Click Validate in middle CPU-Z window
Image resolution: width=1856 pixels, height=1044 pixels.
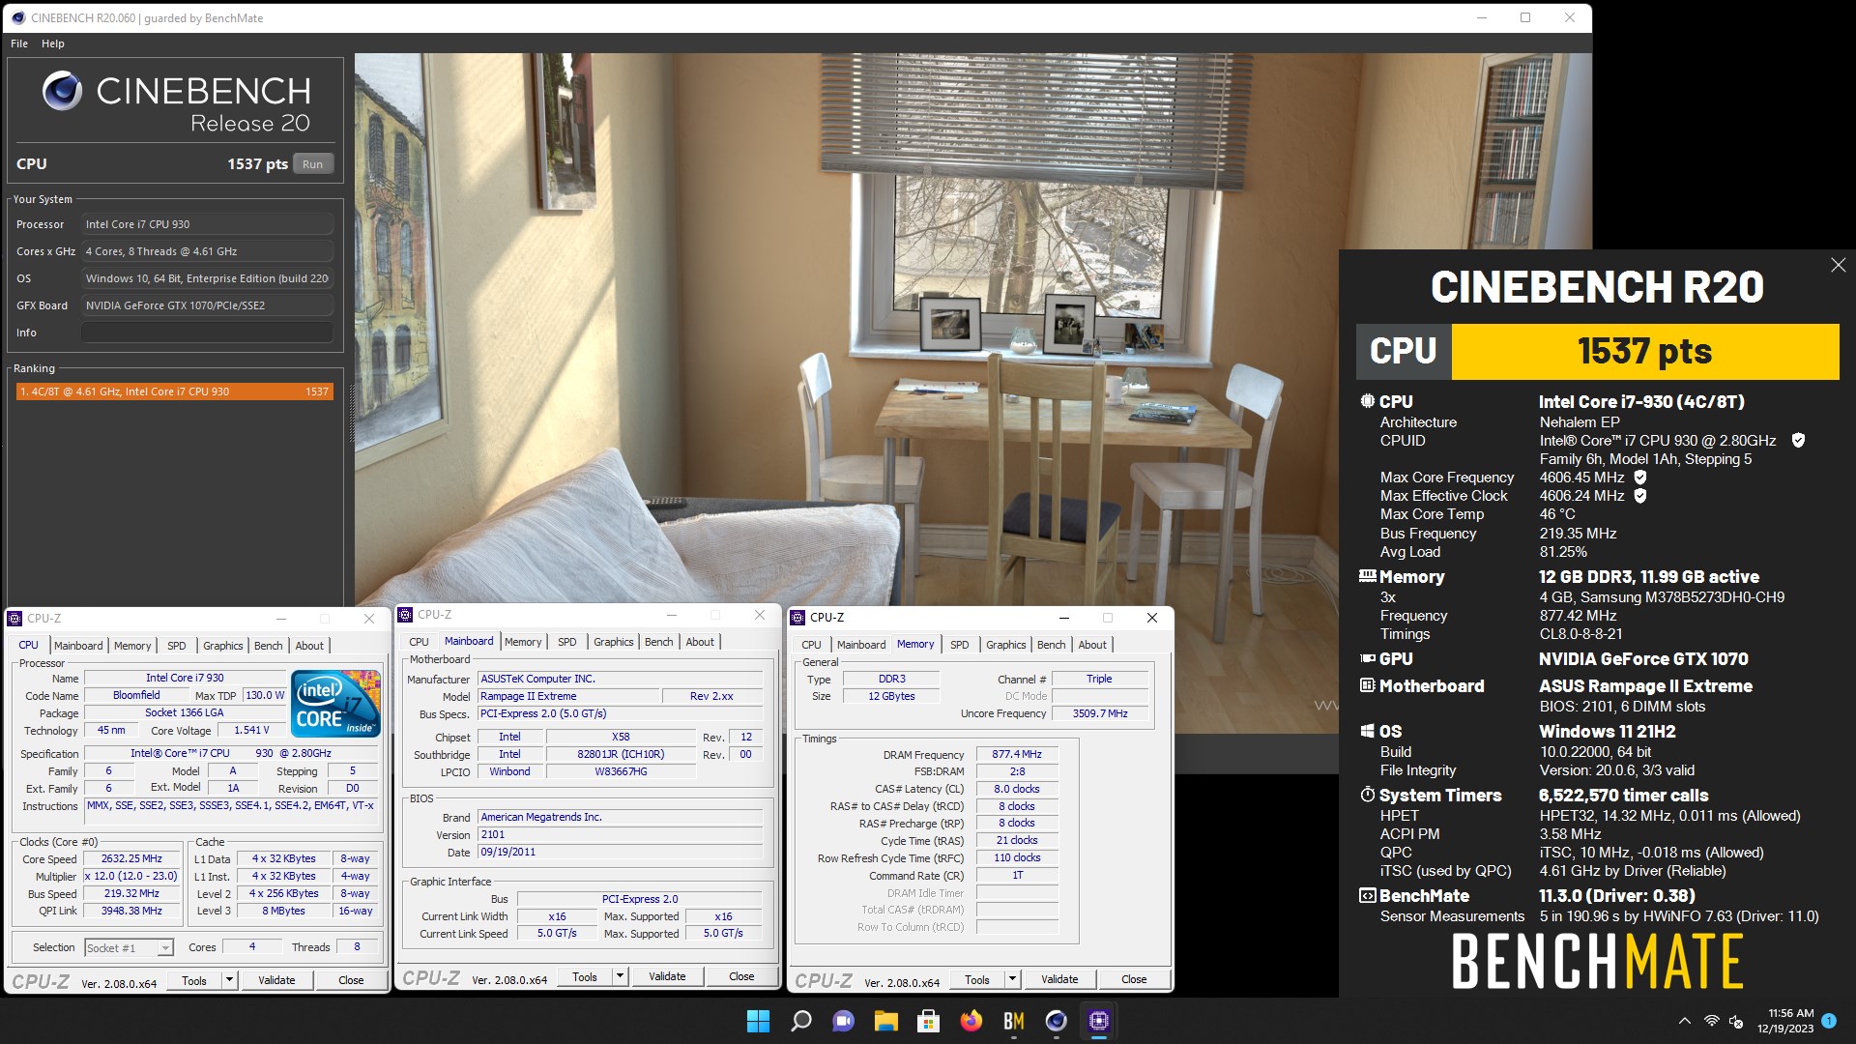coord(667,976)
